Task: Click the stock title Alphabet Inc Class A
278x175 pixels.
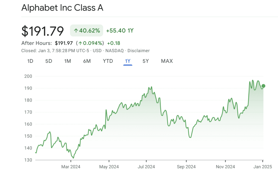Action: pyautogui.click(x=62, y=8)
